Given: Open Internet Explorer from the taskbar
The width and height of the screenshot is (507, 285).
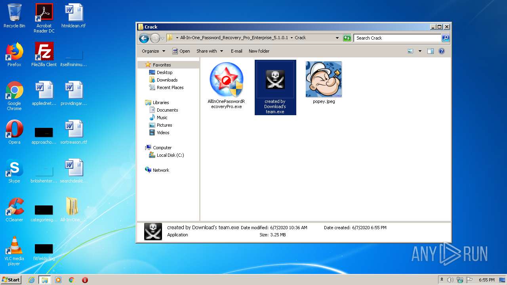Looking at the screenshot, I should (32, 280).
